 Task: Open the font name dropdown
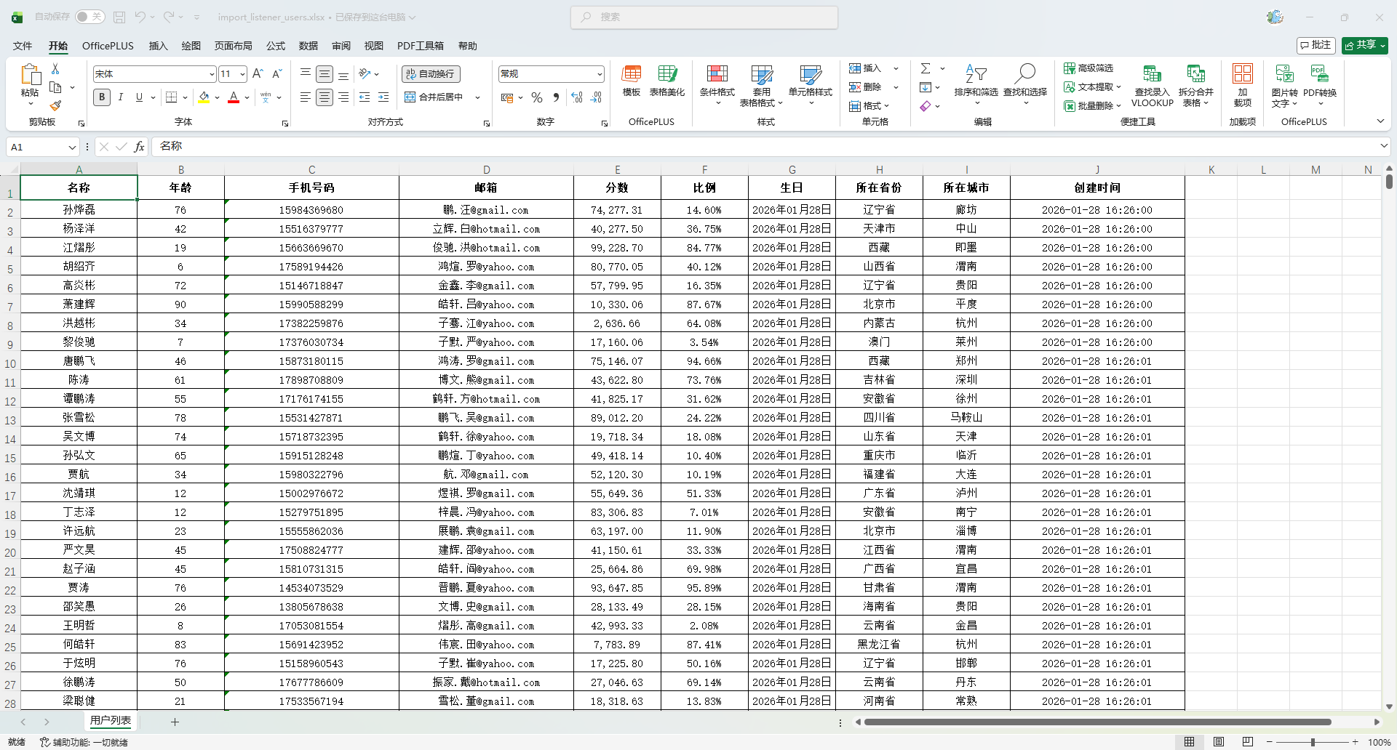tap(212, 74)
